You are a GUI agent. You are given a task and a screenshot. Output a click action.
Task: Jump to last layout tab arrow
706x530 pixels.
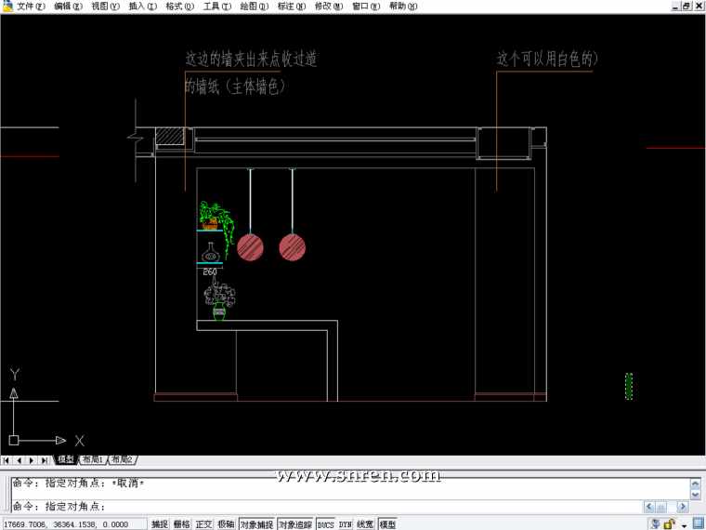click(45, 460)
